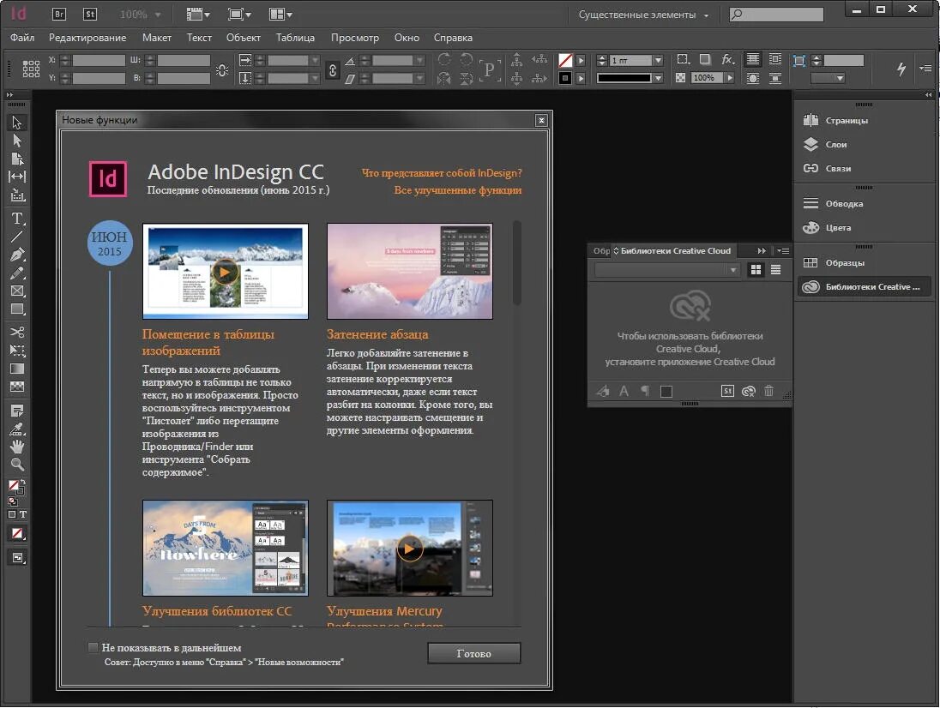Select the Type tool in the toolbar
Image resolution: width=940 pixels, height=708 pixels.
click(x=16, y=219)
